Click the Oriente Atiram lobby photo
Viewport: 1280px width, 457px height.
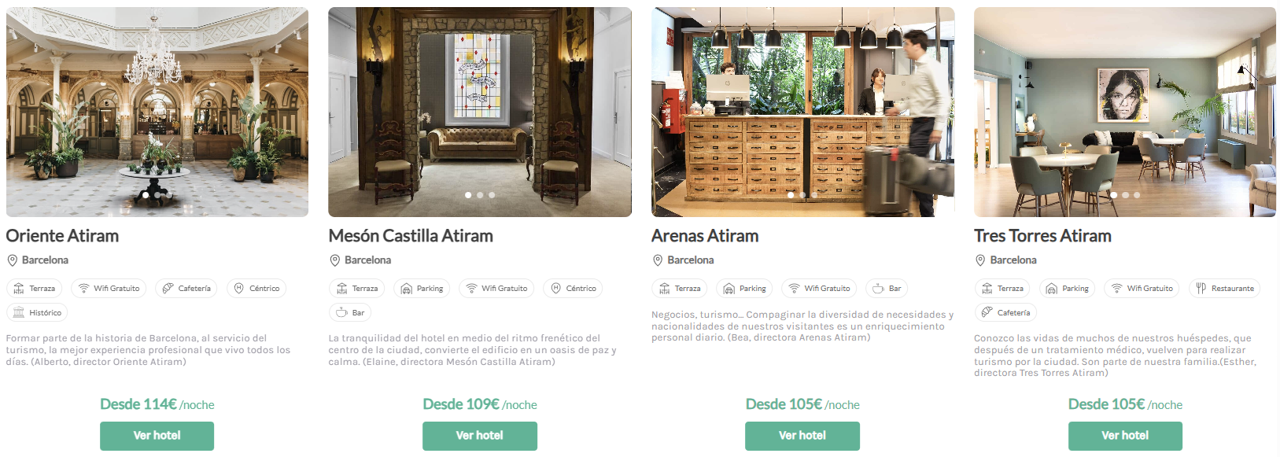point(157,110)
